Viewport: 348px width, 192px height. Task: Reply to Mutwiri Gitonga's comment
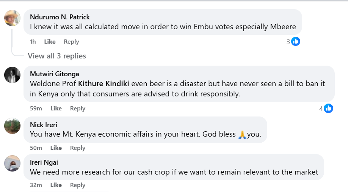pos(77,109)
